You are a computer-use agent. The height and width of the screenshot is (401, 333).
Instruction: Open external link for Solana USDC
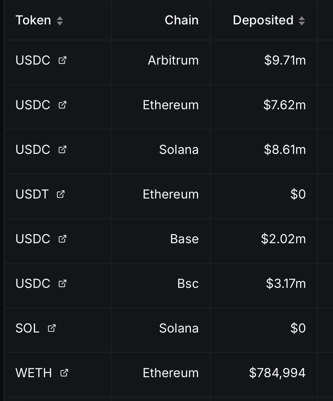click(62, 149)
